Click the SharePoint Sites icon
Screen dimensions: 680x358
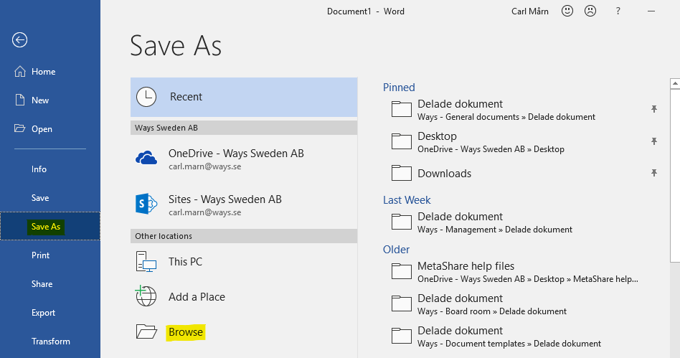point(146,204)
